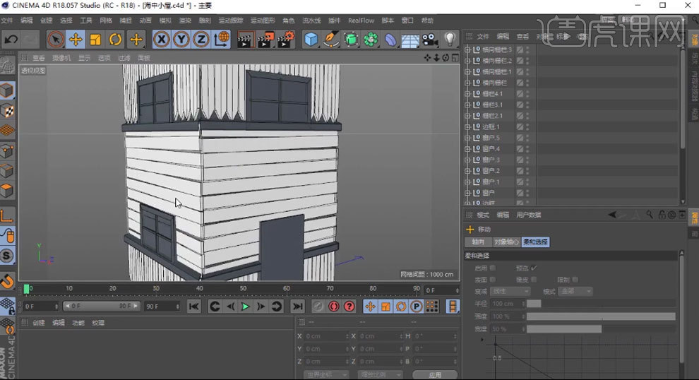Click the Light object icon
The image size is (699, 380).
coord(450,40)
